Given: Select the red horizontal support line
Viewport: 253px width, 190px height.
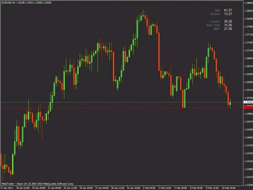Looking at the screenshot, I should pyautogui.click(x=122, y=108).
